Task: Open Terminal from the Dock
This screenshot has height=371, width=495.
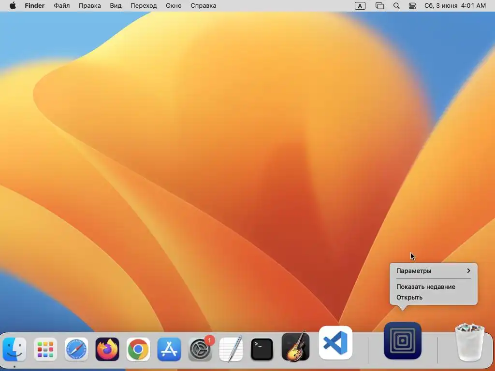Action: tap(262, 349)
